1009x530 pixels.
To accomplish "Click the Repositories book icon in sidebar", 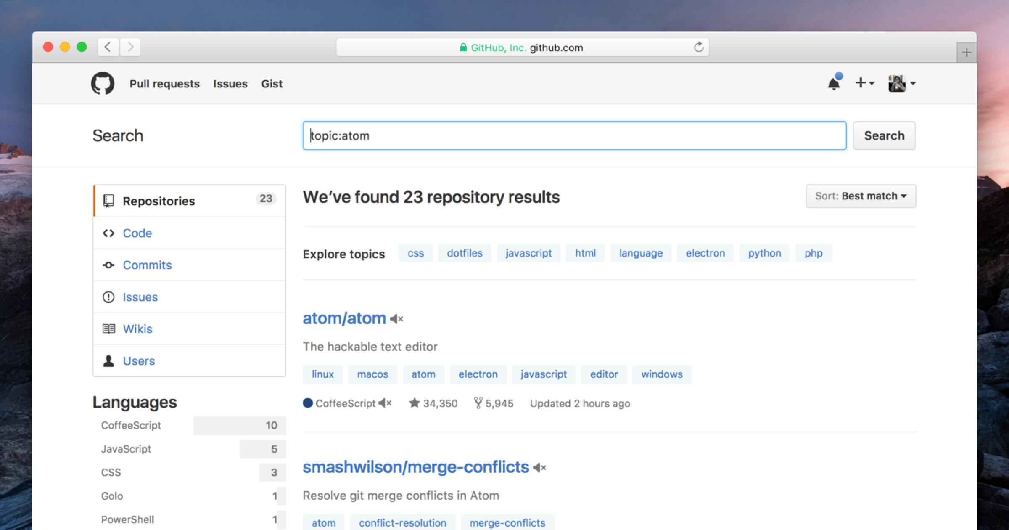I will pos(109,201).
